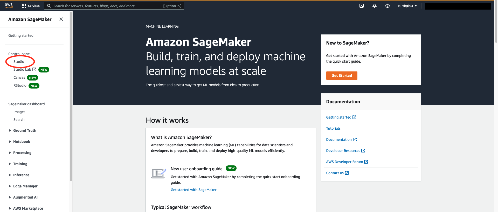Select Canvas in the sidebar
Viewport: 498px width, 212px height.
(19, 77)
